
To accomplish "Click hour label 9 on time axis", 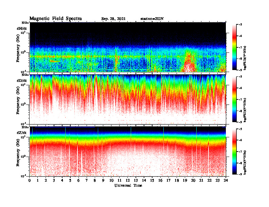I will click(x=103, y=181).
